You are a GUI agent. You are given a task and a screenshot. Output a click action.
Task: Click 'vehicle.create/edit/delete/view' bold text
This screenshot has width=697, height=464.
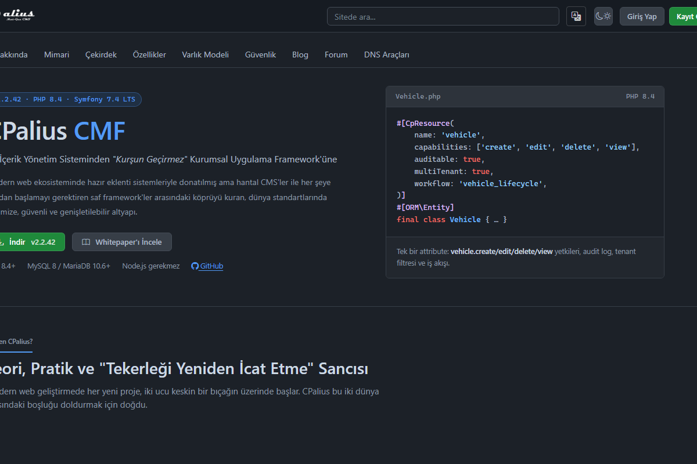[502, 251]
